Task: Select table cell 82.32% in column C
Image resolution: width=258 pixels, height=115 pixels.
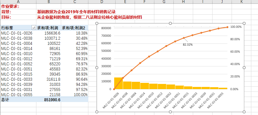Action: click(x=82, y=69)
